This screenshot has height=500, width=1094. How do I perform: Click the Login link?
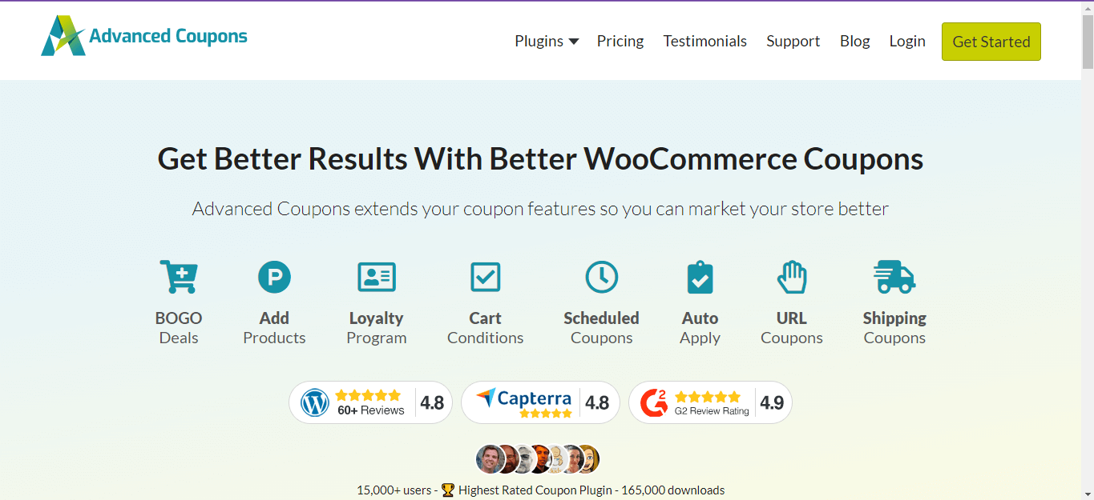click(x=906, y=42)
